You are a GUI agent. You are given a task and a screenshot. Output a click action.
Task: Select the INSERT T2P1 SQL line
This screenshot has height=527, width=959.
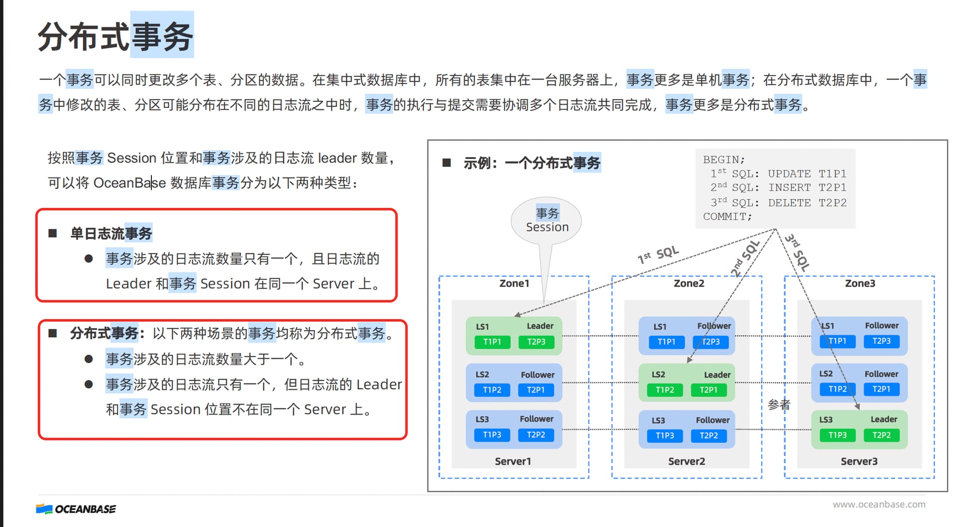tap(778, 187)
